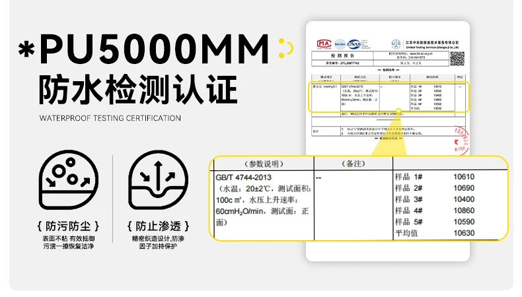Click the CNAS accreditation logo
Image resolution: width=522 pixels, height=297 pixels.
point(355,44)
